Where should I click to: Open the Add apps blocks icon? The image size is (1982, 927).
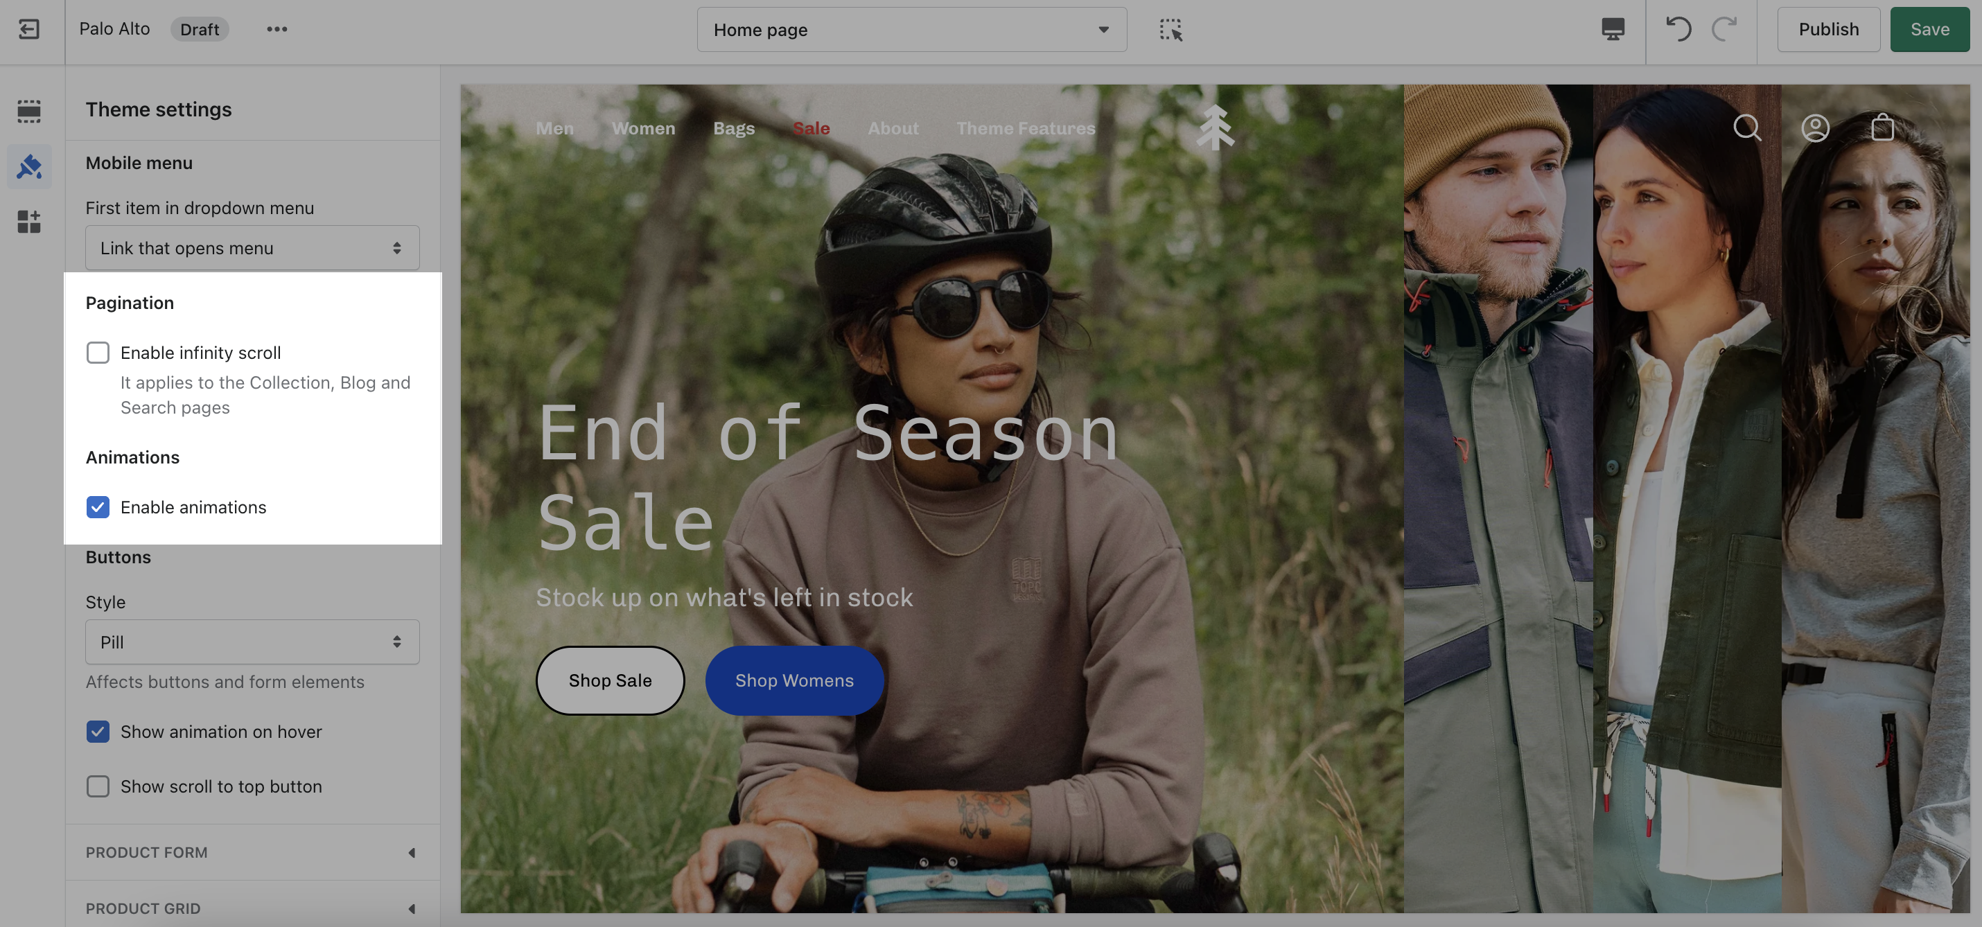[x=28, y=222]
